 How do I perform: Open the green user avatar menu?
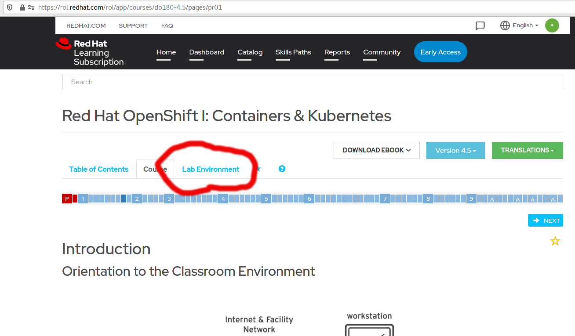tap(552, 25)
